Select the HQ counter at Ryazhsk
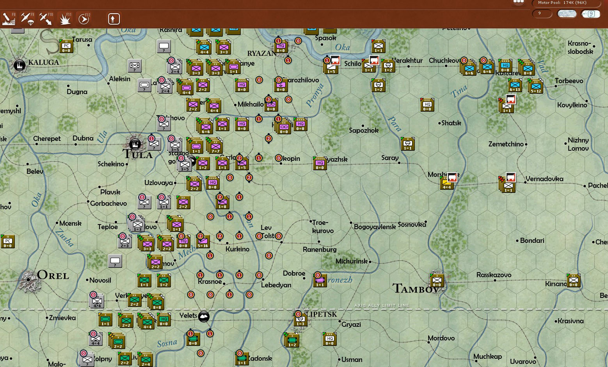The width and height of the screenshot is (608, 367). [320, 163]
